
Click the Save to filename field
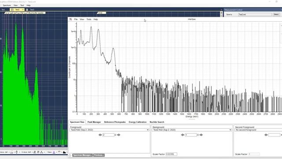pyautogui.click(x=255, y=15)
